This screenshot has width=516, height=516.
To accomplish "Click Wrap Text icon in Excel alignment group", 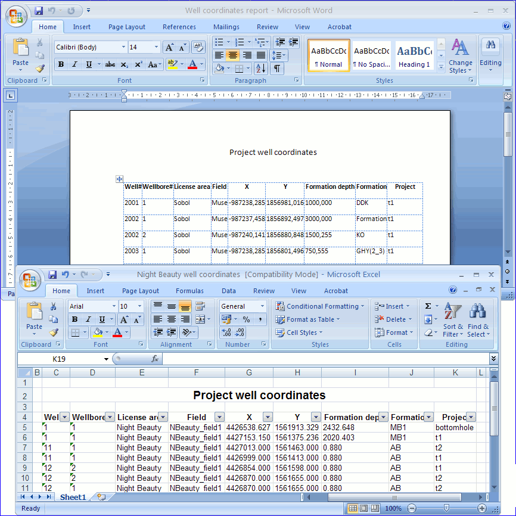I will pos(200,306).
